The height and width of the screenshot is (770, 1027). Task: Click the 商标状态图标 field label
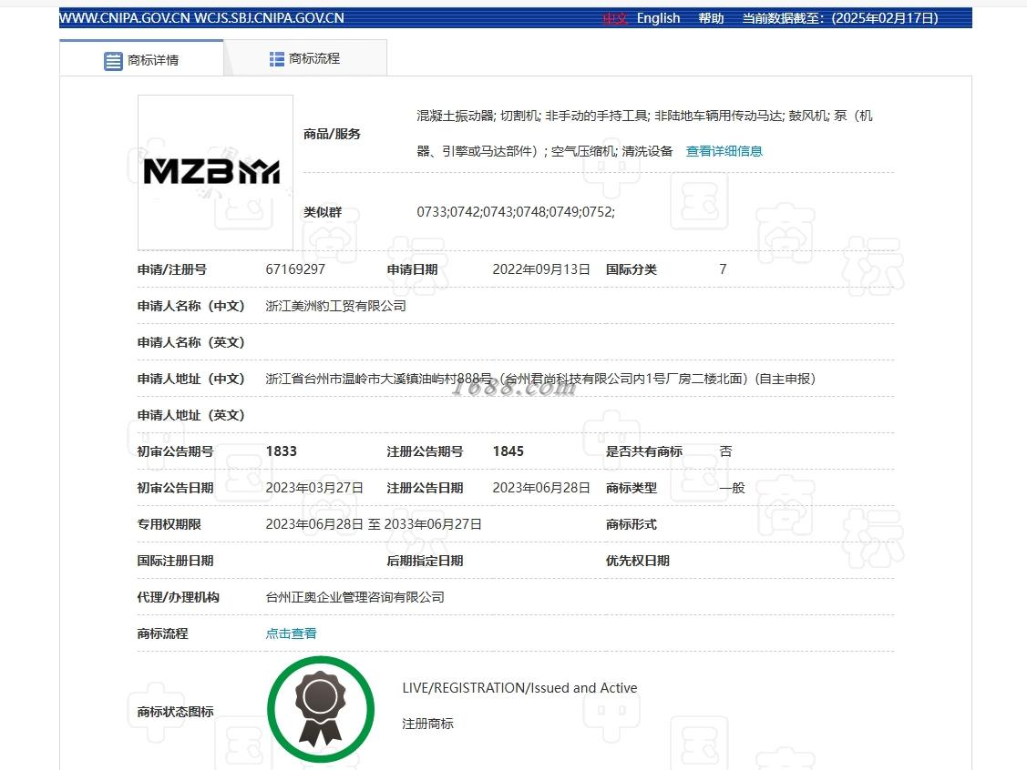(x=175, y=712)
